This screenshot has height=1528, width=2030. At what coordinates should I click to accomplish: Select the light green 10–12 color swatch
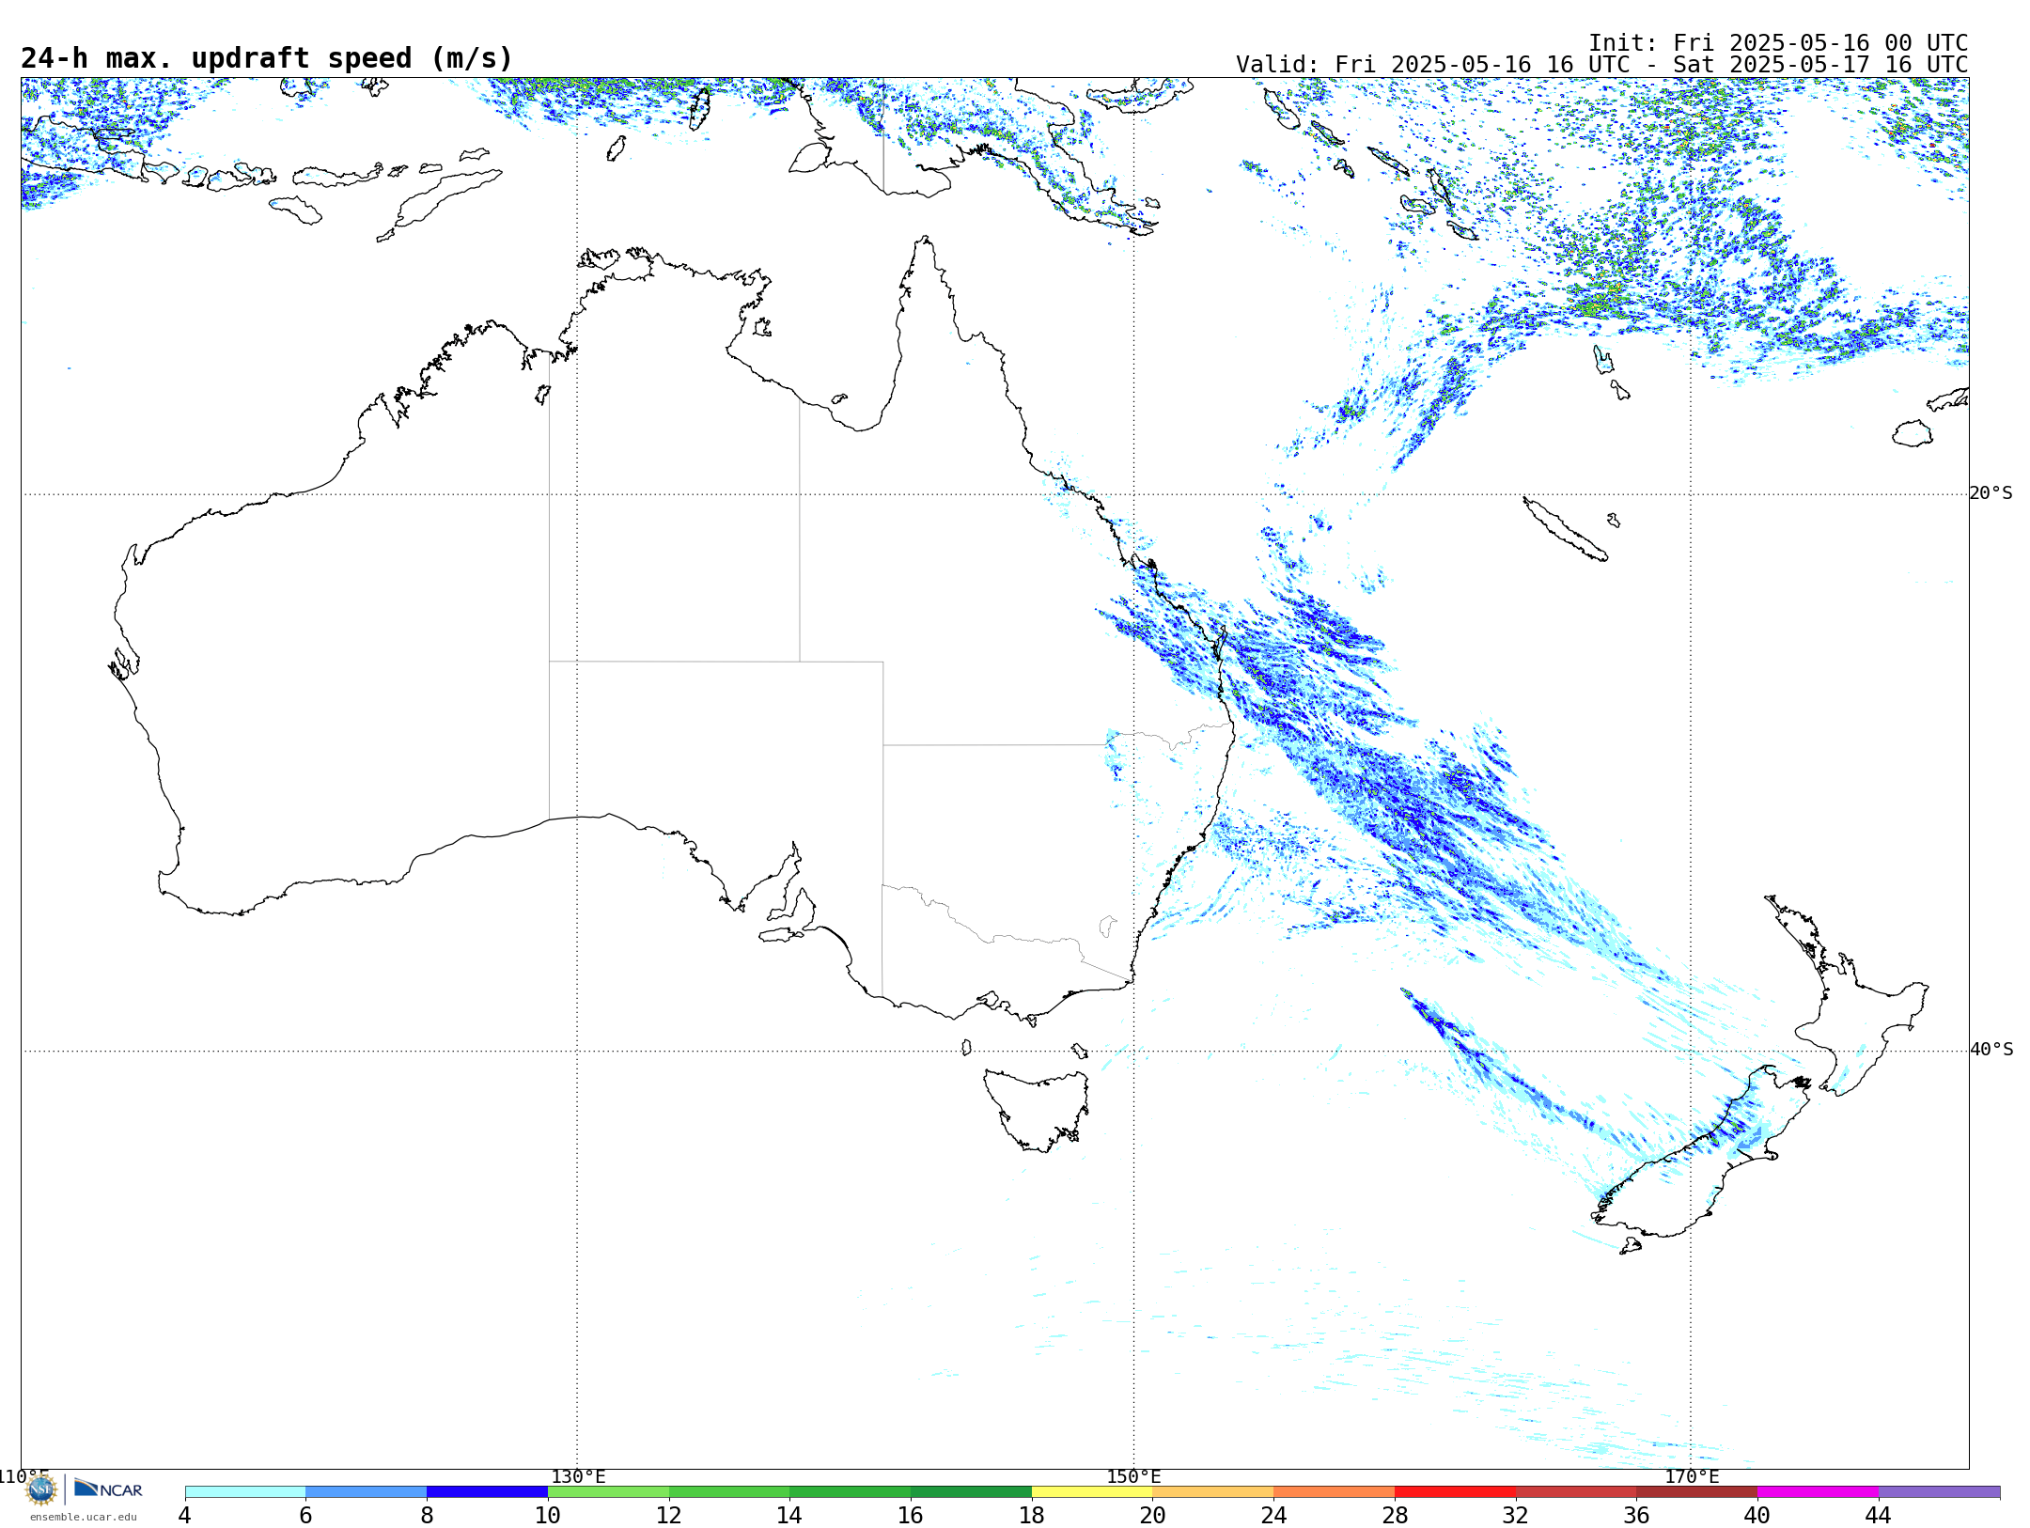608,1491
